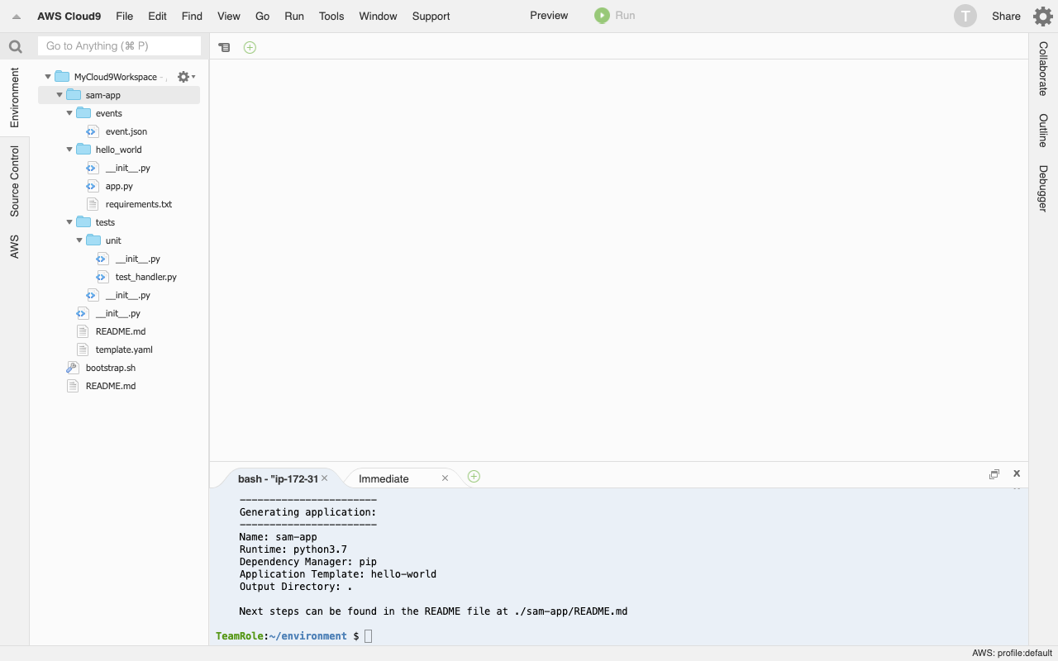The height and width of the screenshot is (661, 1058).
Task: Open the Go menu
Action: (262, 16)
